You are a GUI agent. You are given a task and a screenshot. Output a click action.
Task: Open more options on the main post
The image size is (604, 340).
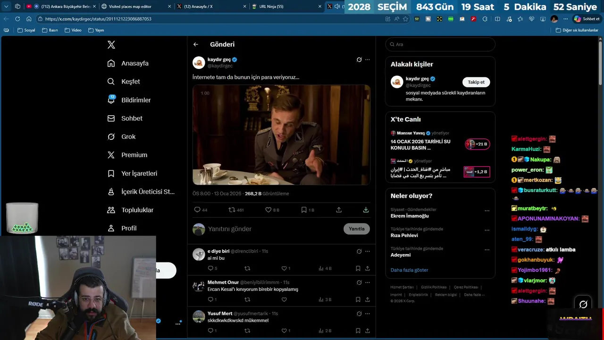pos(368,59)
